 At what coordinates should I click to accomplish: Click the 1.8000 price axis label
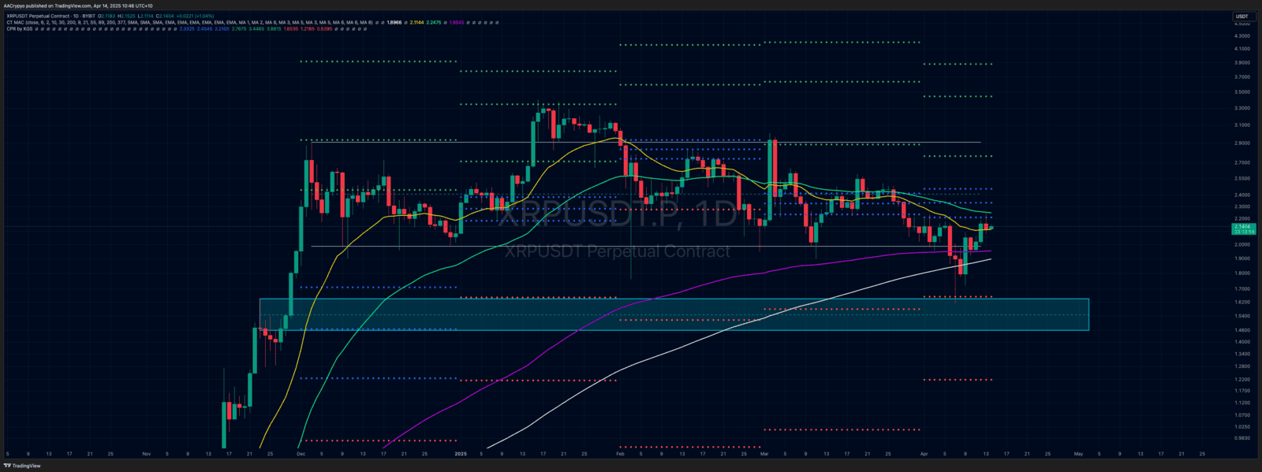(1241, 273)
